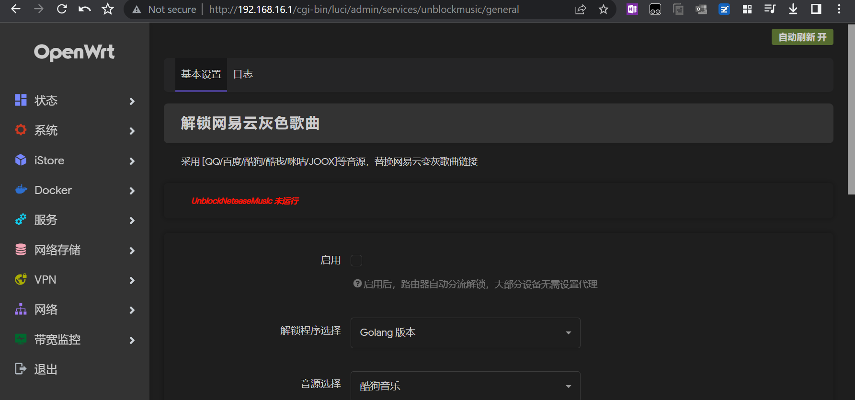This screenshot has height=400, width=855.
Task: Click the media playlist control icon
Action: (x=770, y=9)
